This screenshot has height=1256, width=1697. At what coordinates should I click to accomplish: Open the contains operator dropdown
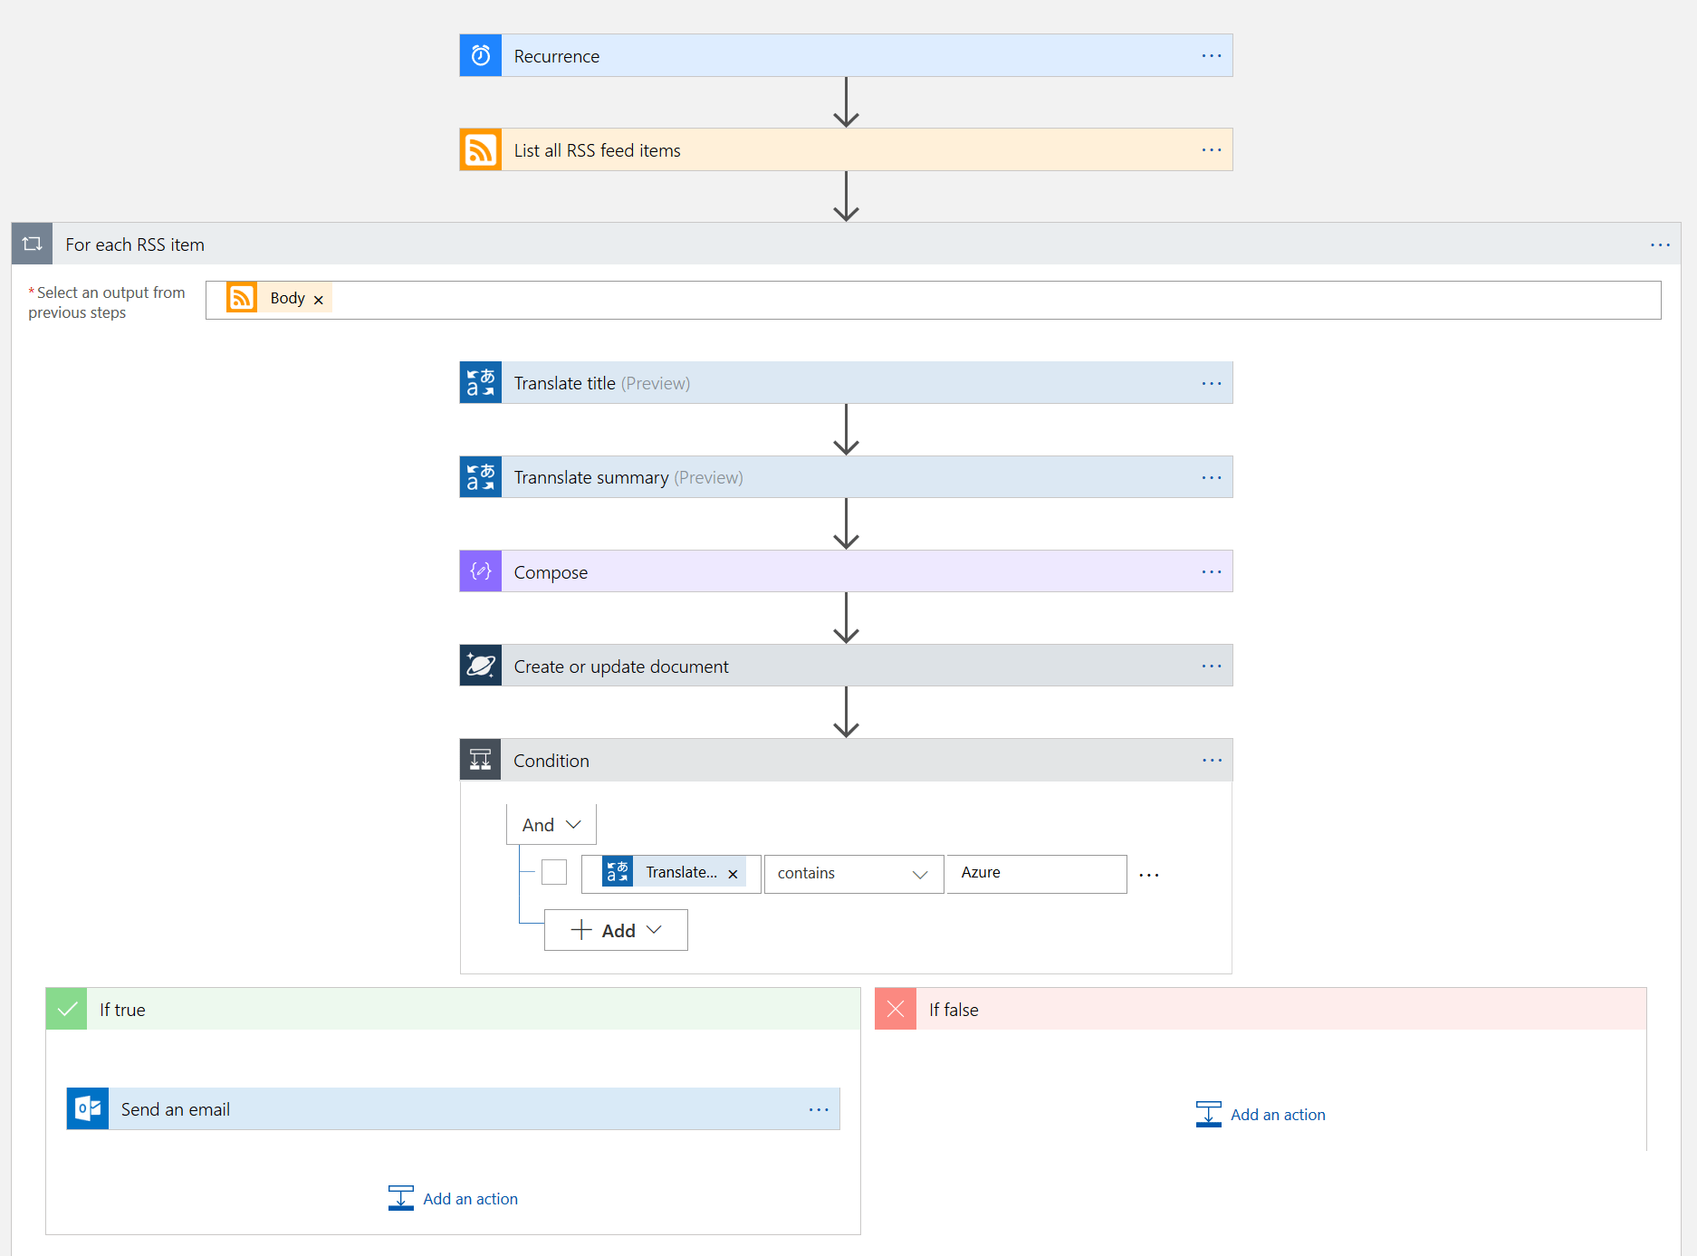(x=853, y=874)
